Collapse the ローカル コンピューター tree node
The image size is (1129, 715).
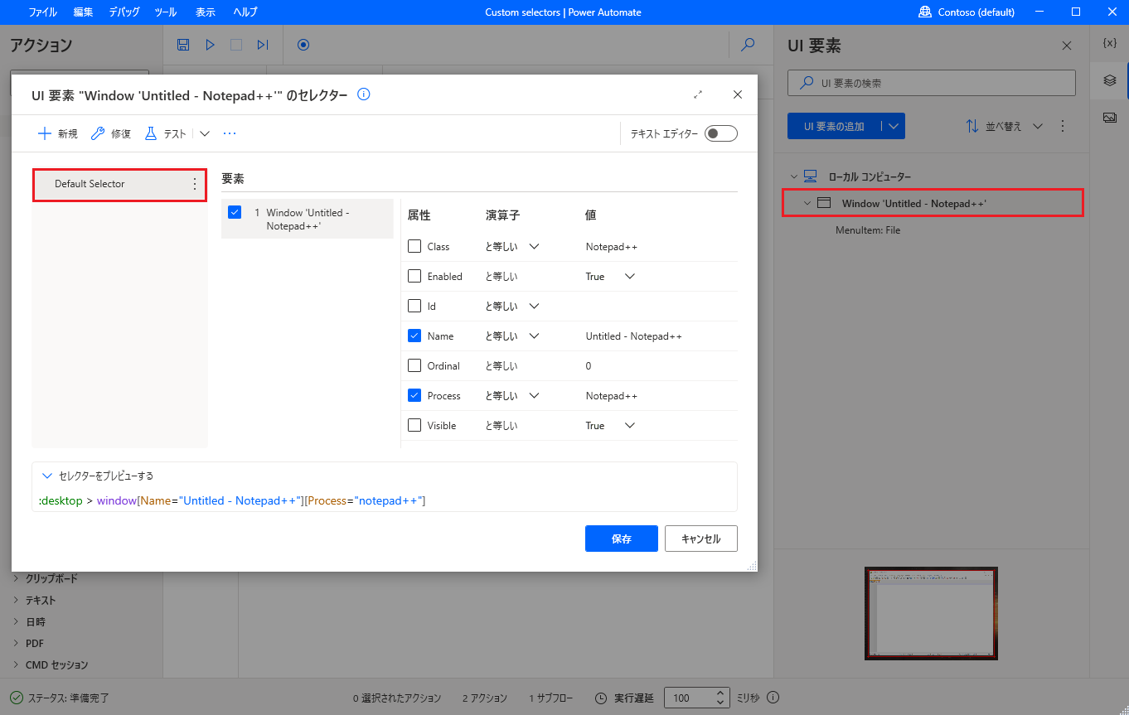(x=794, y=176)
